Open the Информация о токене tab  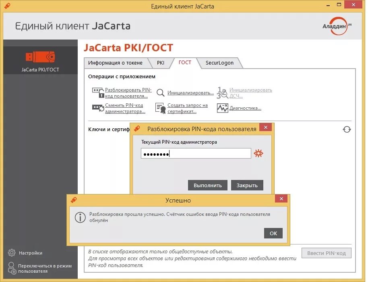115,63
